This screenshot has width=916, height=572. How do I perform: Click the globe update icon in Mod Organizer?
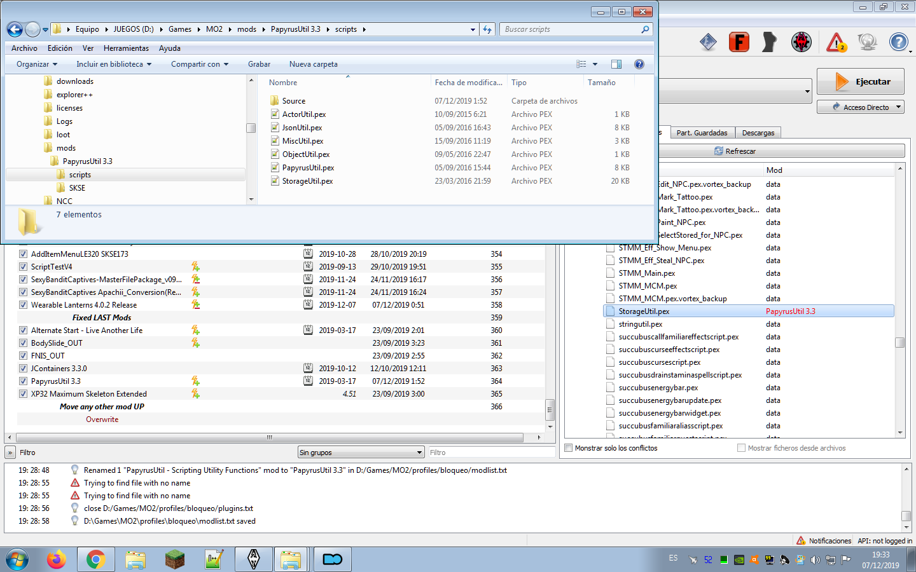[867, 42]
